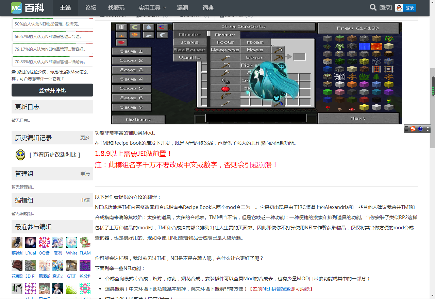Open the green grass avatar in the bottom row

[71, 288]
